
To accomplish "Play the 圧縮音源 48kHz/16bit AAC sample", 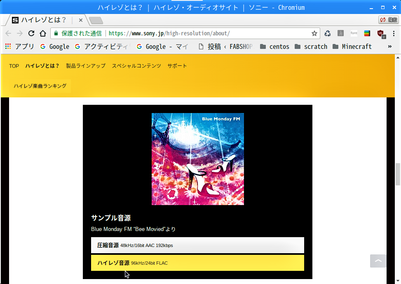I will click(x=197, y=245).
